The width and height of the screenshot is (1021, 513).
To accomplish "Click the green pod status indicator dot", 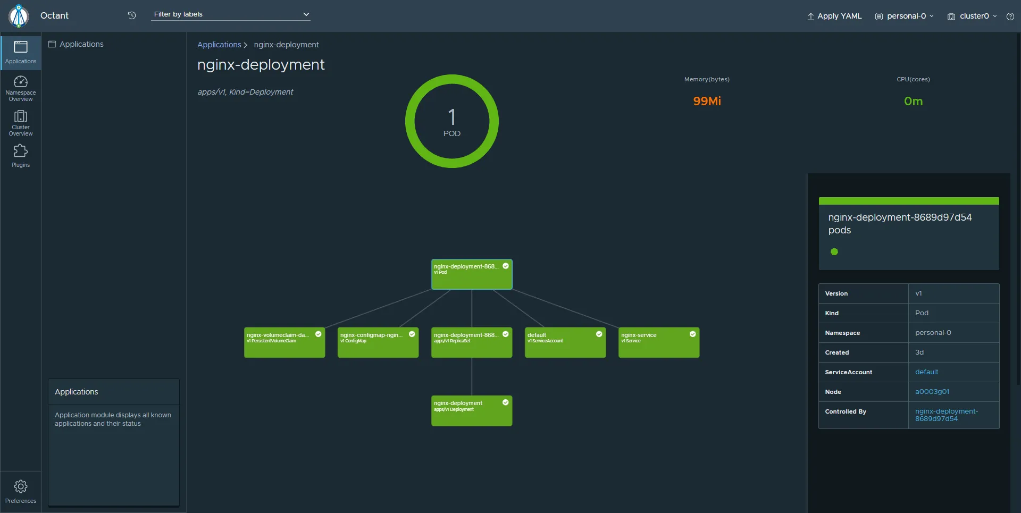I will [x=834, y=251].
